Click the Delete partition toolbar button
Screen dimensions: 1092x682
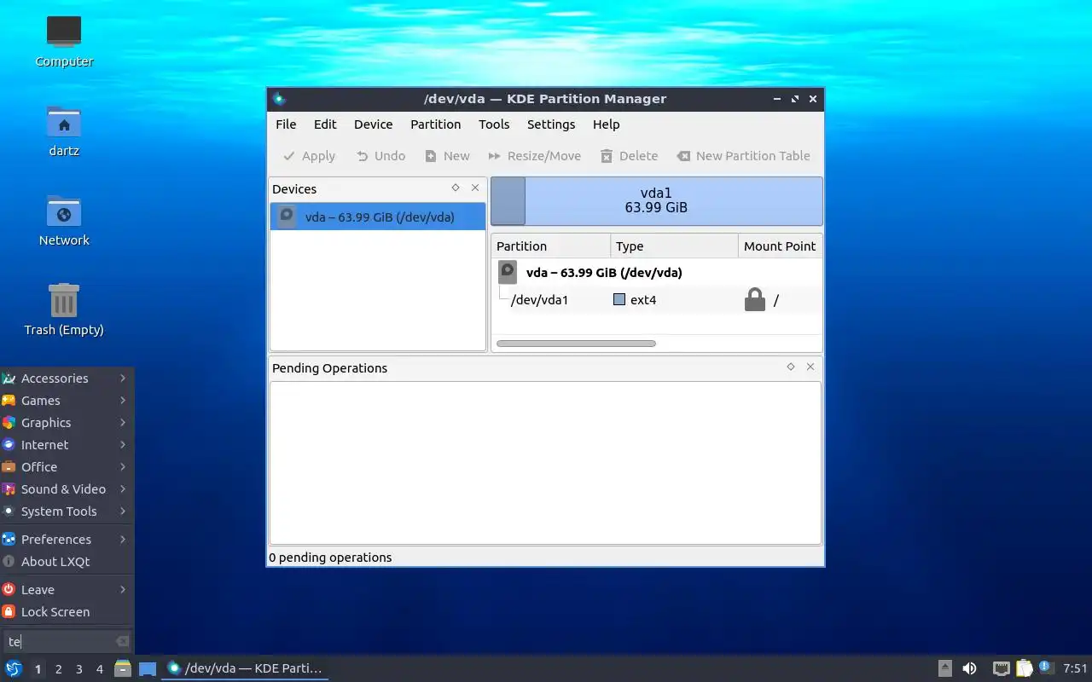pyautogui.click(x=629, y=156)
